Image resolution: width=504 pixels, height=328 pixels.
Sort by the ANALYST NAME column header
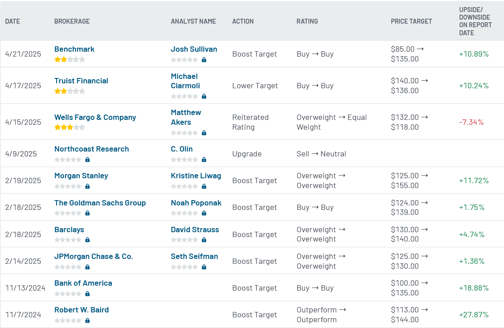coord(193,21)
